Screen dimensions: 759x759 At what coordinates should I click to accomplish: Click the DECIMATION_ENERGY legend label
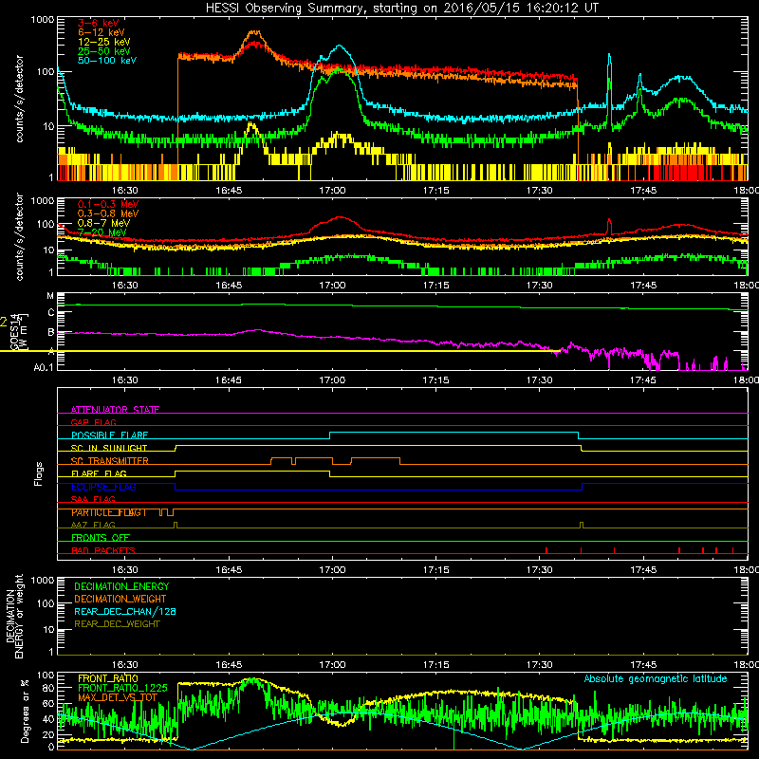121,586
